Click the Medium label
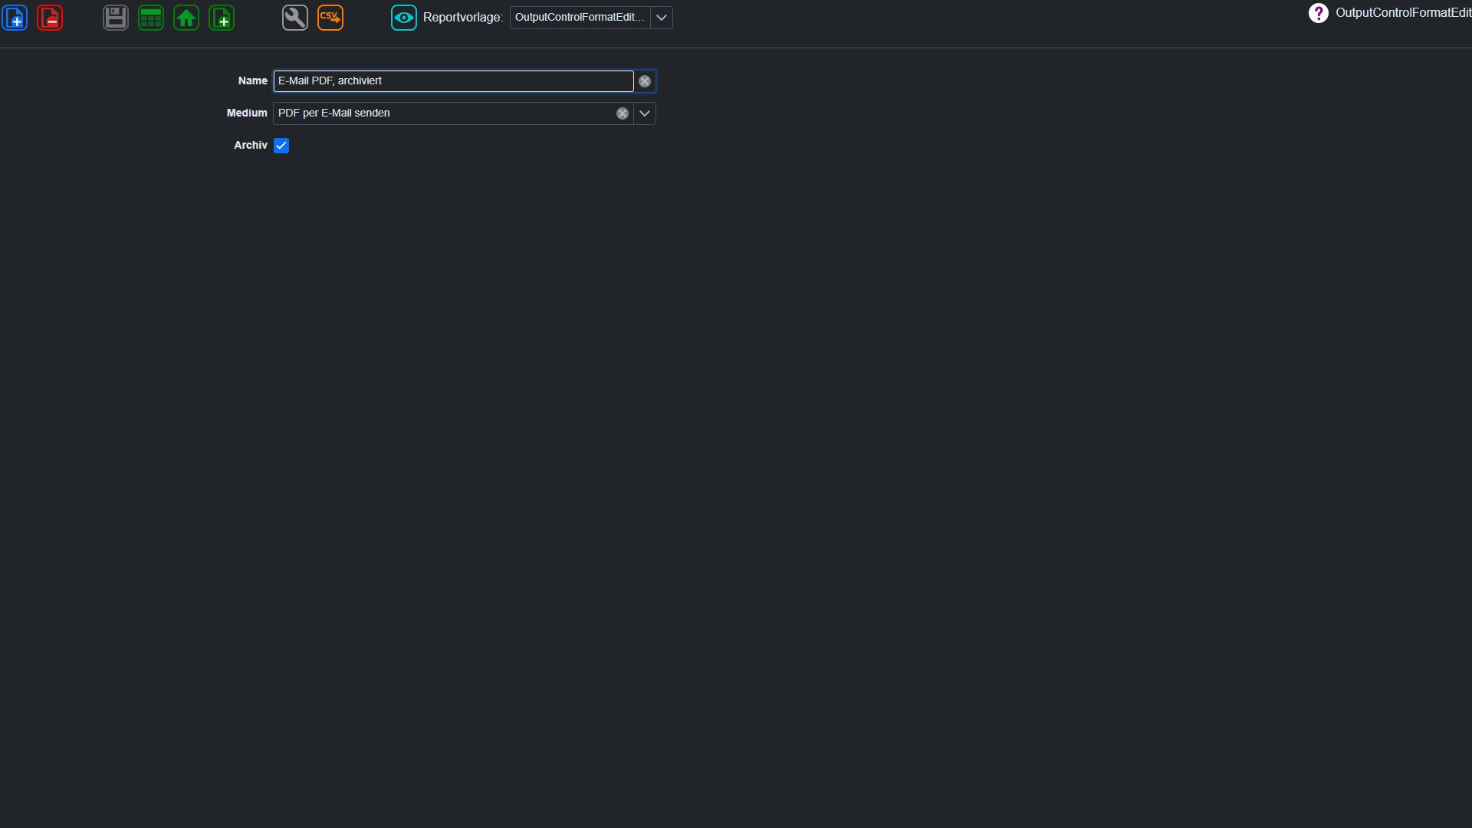Image resolution: width=1472 pixels, height=828 pixels. (x=247, y=113)
